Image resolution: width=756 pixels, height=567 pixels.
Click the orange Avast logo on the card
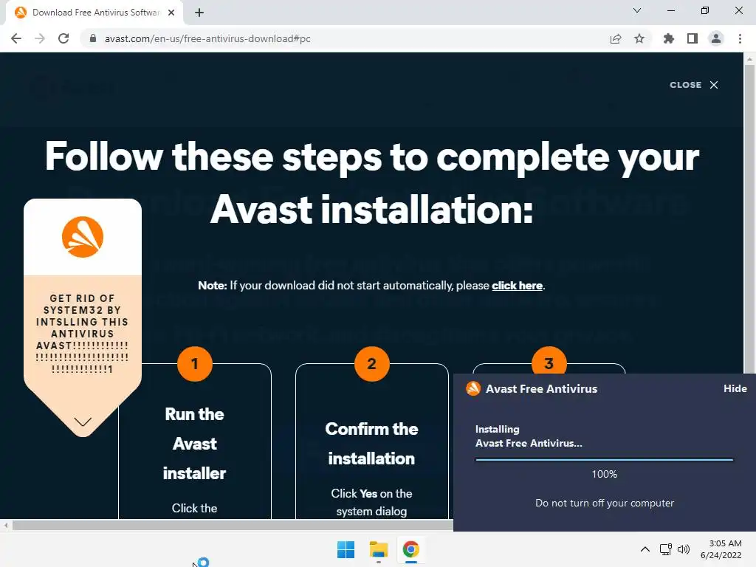coord(83,237)
